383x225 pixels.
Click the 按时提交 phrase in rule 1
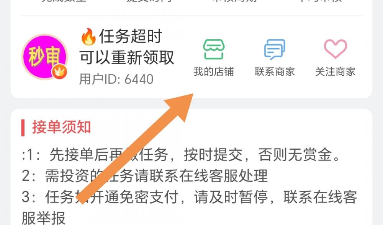(x=213, y=155)
